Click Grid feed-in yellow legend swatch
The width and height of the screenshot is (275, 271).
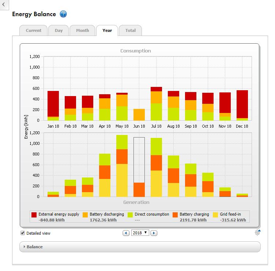pyautogui.click(x=215, y=215)
